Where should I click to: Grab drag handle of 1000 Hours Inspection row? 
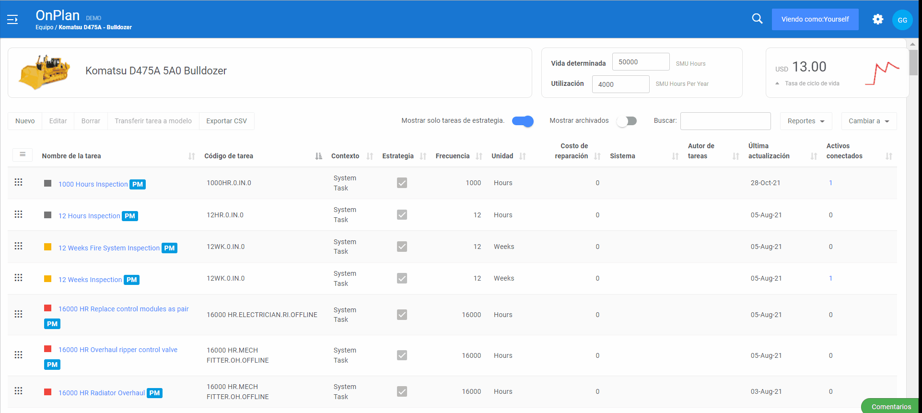19,182
